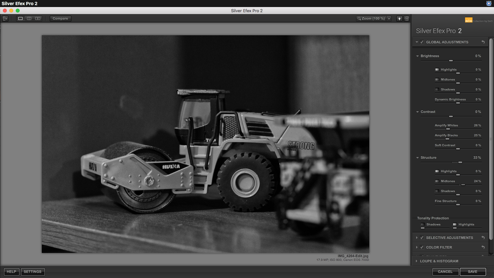
Task: Click the Soft Contrast slider handle
Action: (x=458, y=149)
